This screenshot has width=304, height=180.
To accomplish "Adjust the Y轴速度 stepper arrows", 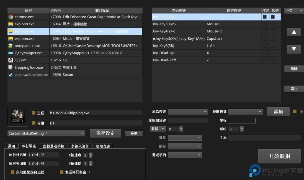I will pyautogui.click(x=91, y=164).
